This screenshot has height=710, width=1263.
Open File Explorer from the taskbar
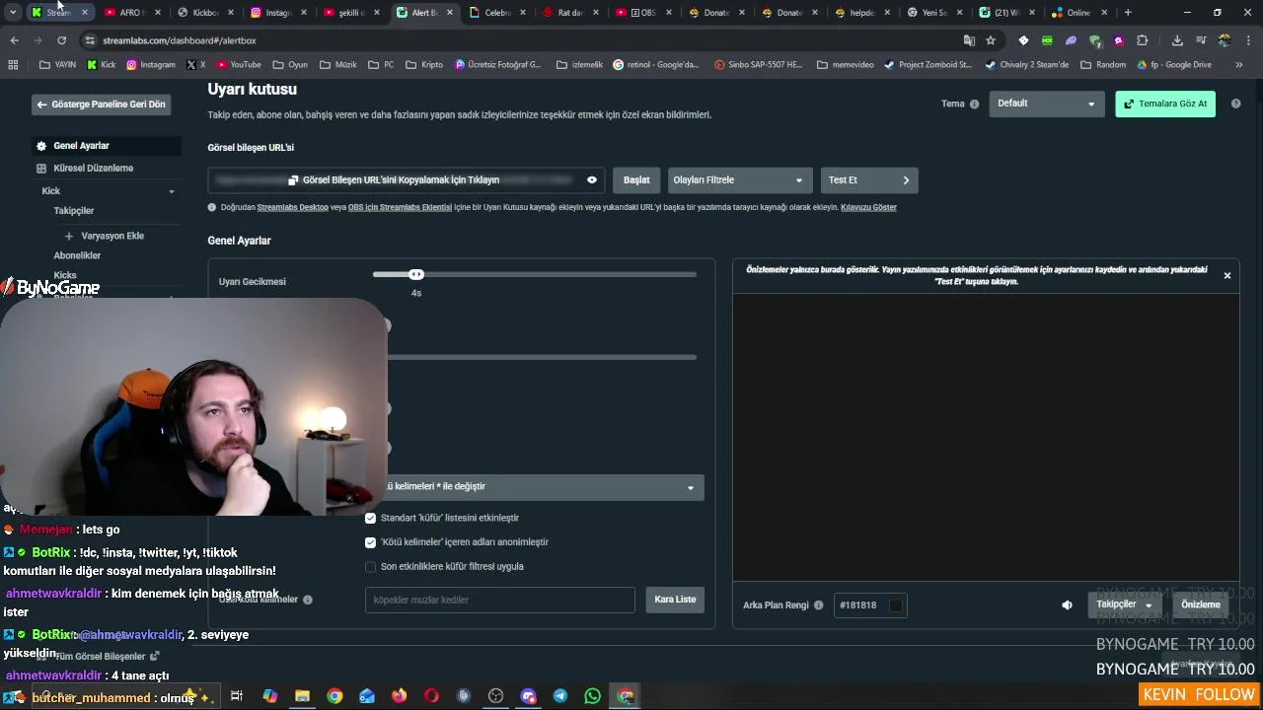302,696
